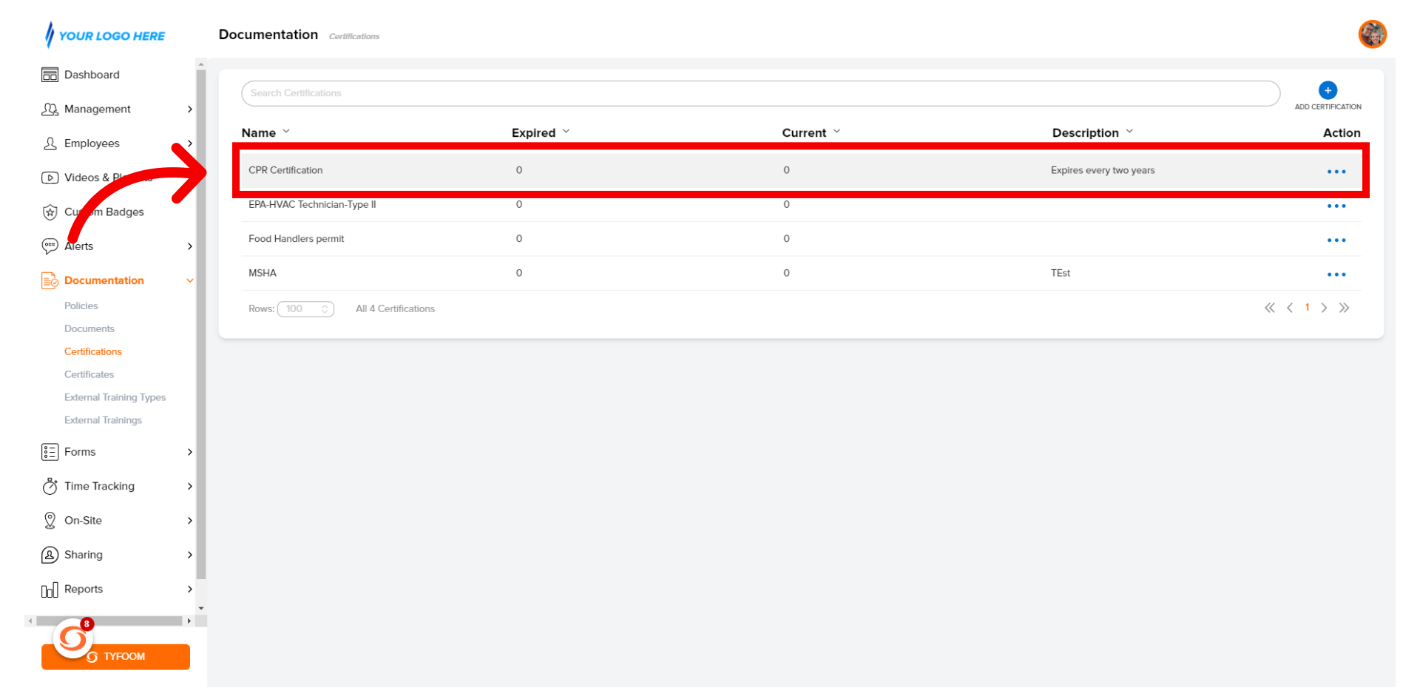Click the Reports bar chart icon

50,589
